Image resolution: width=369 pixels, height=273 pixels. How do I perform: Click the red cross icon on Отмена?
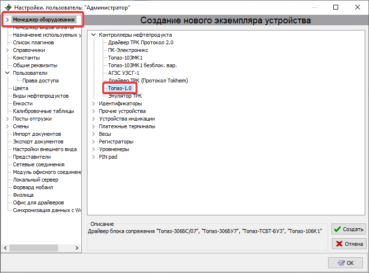point(339,244)
